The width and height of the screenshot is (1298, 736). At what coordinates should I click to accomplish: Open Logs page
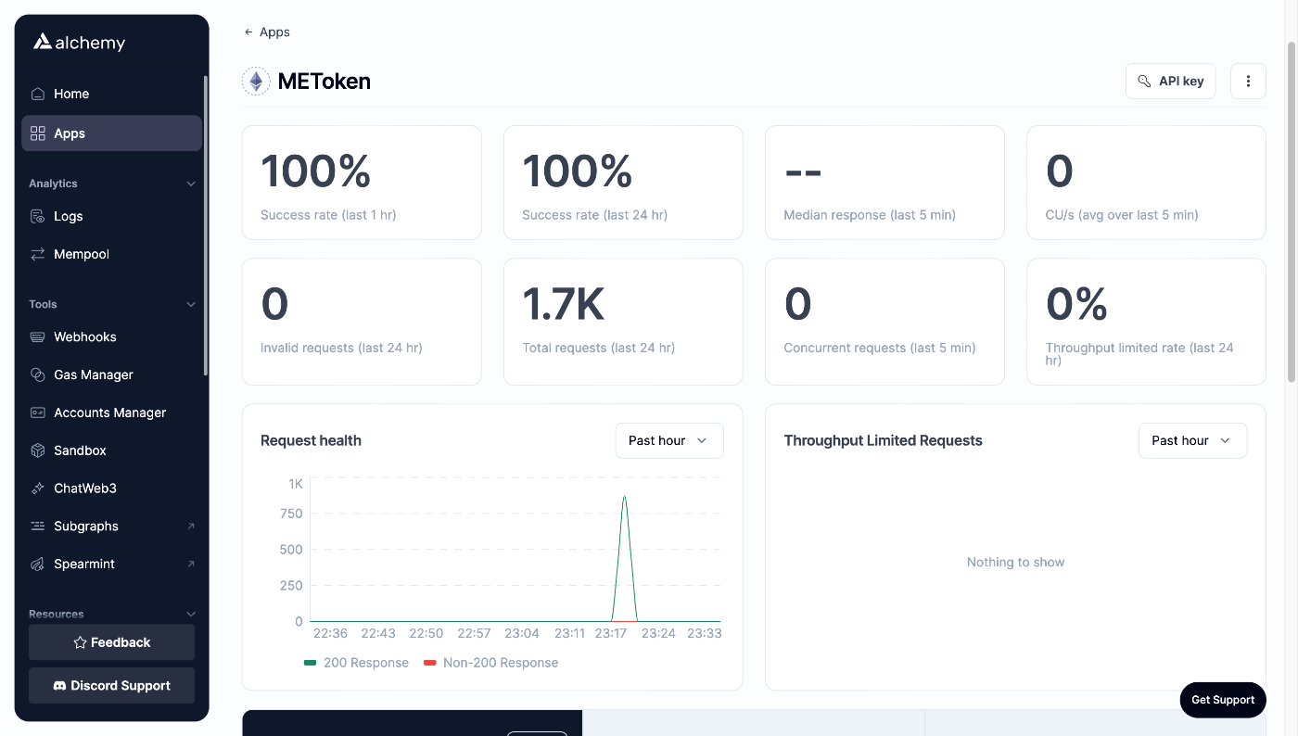coord(111,216)
